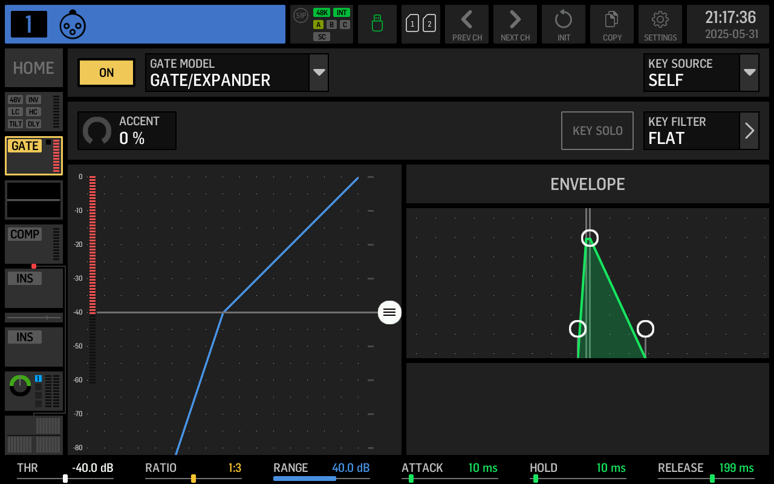
Task: Select the first INS insert block
Action: (x=33, y=286)
